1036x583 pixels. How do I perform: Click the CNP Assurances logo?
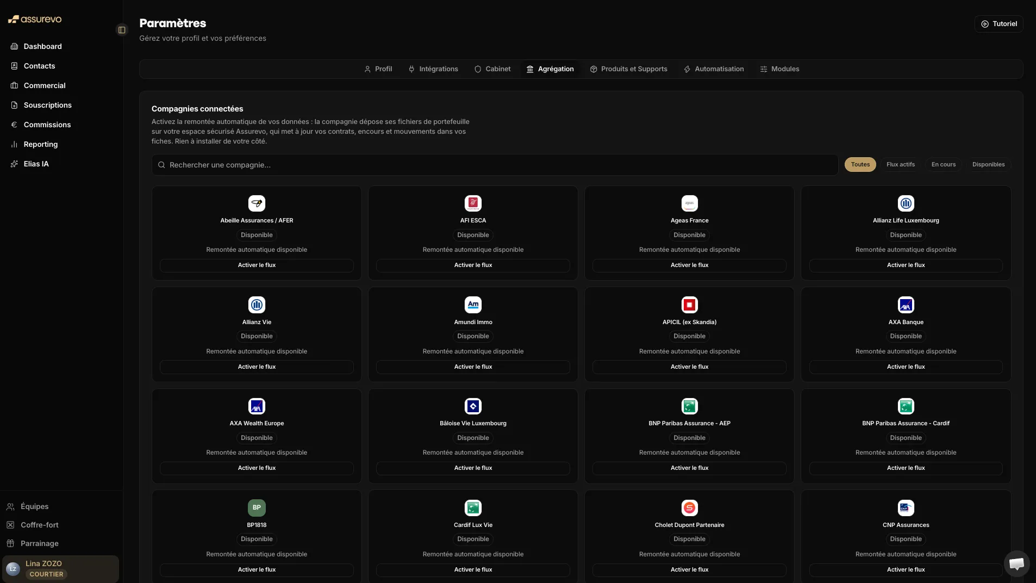click(906, 508)
